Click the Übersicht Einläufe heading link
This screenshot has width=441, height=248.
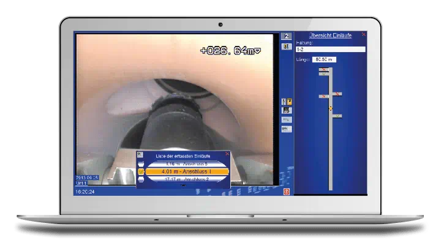tap(330, 36)
